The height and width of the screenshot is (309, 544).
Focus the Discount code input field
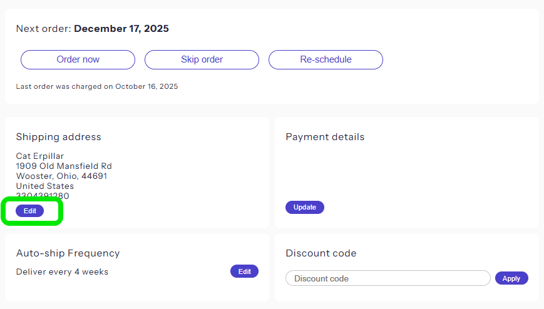tap(387, 278)
